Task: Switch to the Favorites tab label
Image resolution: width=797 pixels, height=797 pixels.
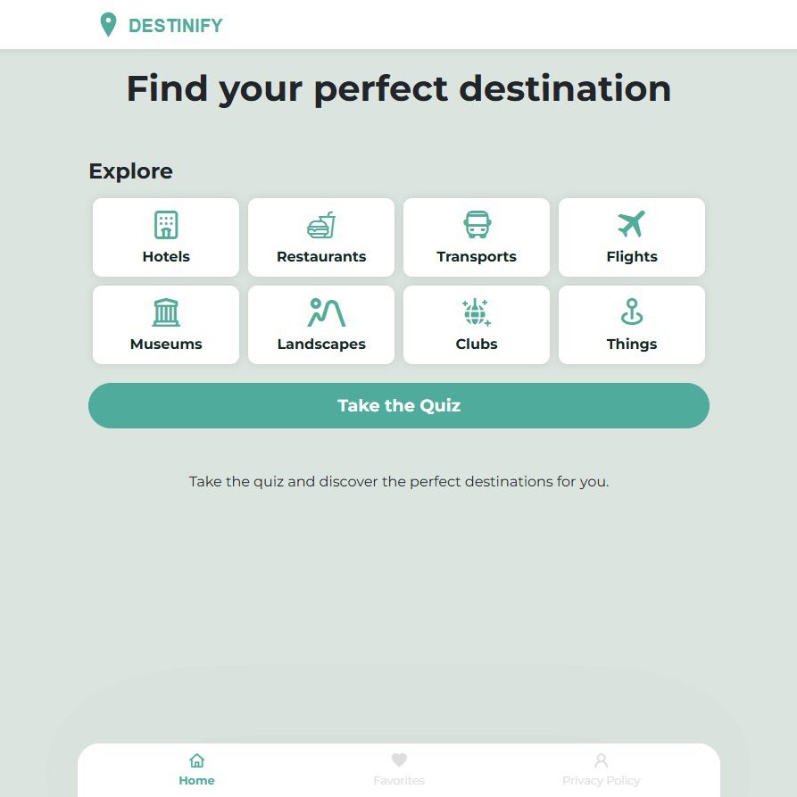Action: [x=399, y=781]
